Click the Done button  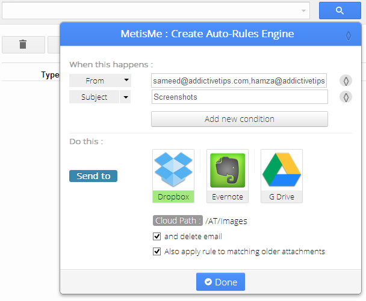(220, 282)
